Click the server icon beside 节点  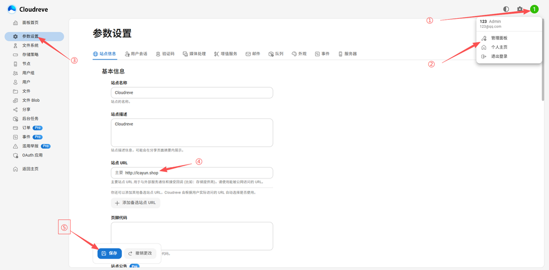[15, 64]
